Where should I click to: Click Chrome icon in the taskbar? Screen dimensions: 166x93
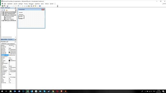53,91
